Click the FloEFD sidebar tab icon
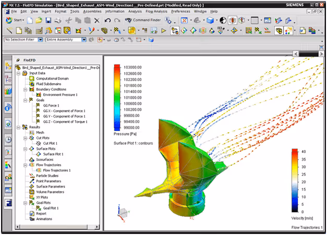The width and height of the screenshot is (327, 235). [x=8, y=203]
